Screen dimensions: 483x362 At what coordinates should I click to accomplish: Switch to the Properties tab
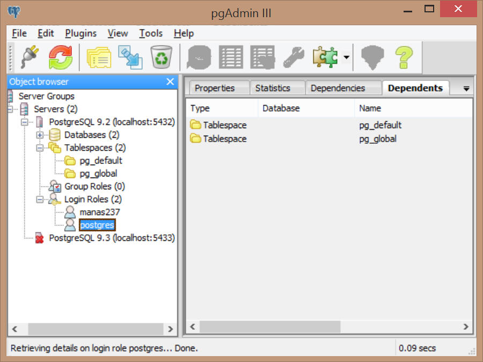click(219, 88)
